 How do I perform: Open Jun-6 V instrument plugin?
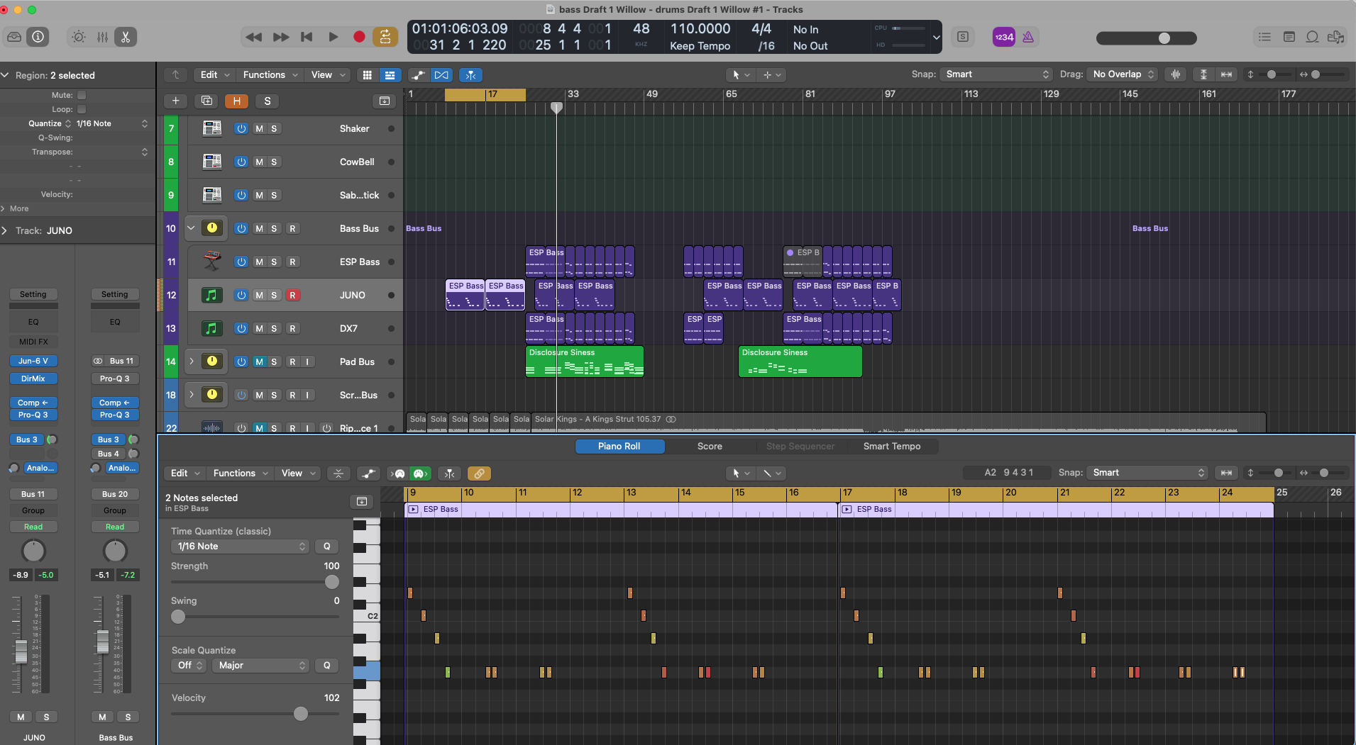[x=33, y=361]
